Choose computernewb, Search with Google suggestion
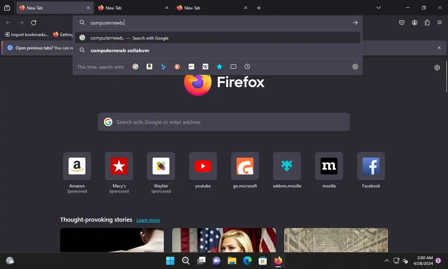 pyautogui.click(x=218, y=38)
